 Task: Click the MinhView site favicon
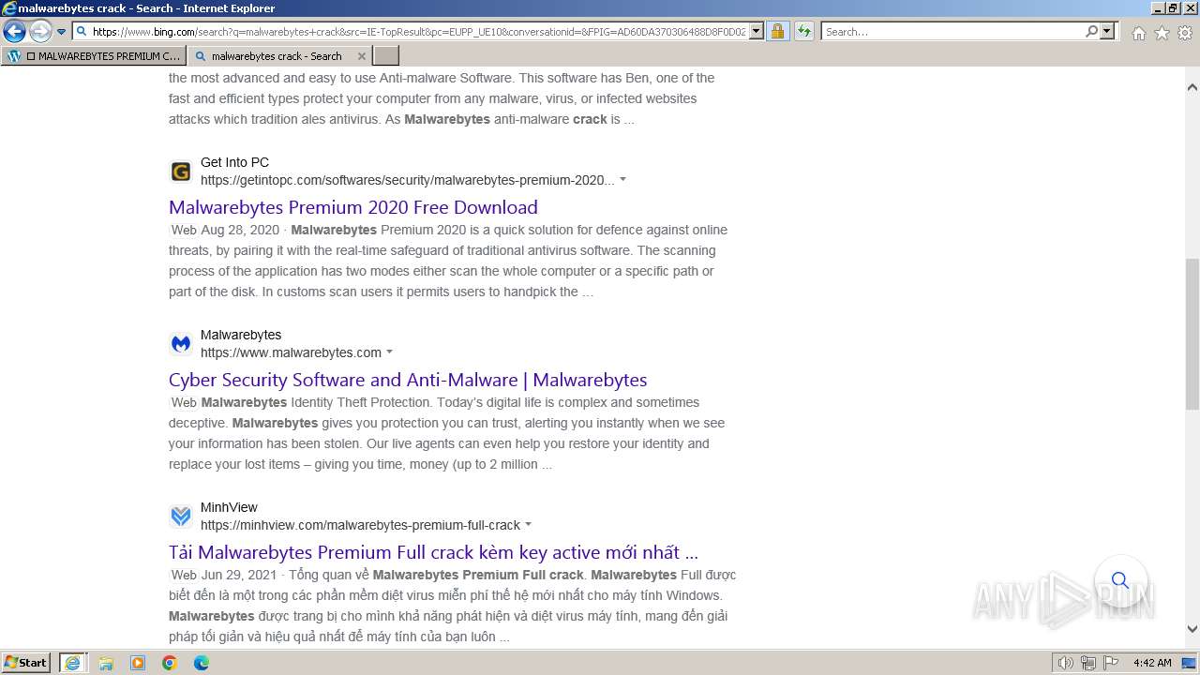(x=181, y=517)
